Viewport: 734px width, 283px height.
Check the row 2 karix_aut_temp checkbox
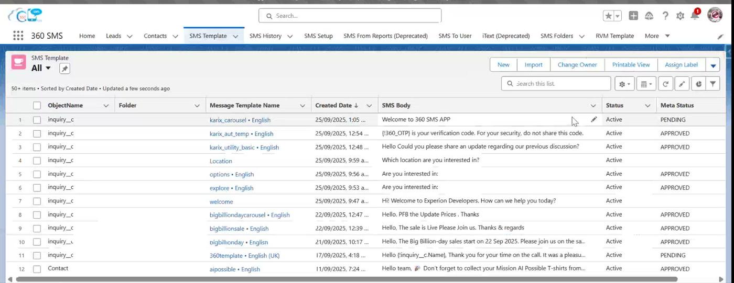[37, 133]
